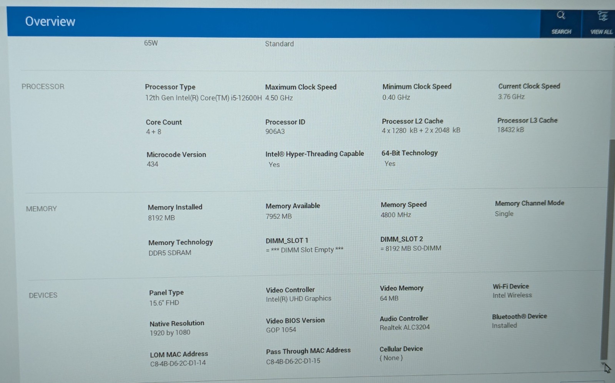Click the Intel(R) UHD Graphics value
This screenshot has width=615, height=383.
[298, 299]
